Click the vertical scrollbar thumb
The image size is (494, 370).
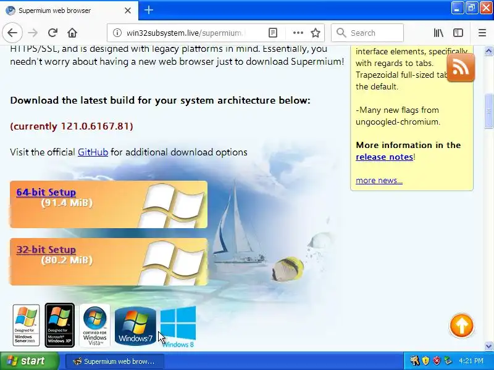click(488, 111)
